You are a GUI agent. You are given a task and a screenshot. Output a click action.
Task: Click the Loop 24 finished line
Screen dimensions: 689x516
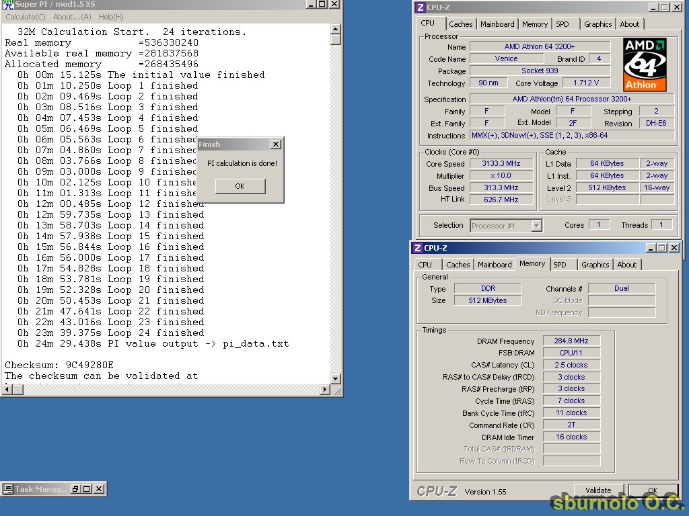[110, 333]
